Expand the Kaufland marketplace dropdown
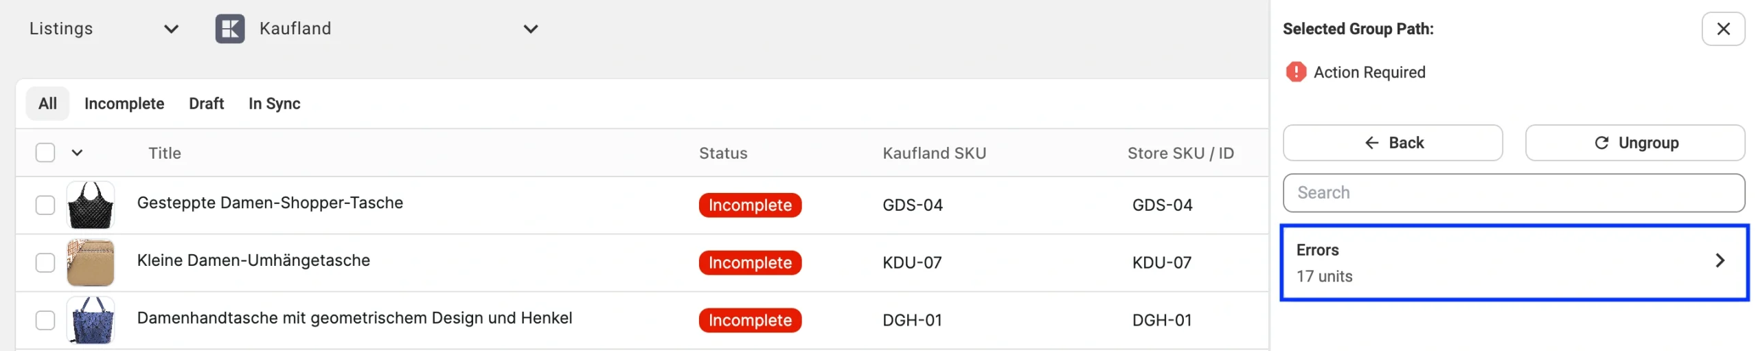This screenshot has width=1758, height=351. tap(529, 29)
